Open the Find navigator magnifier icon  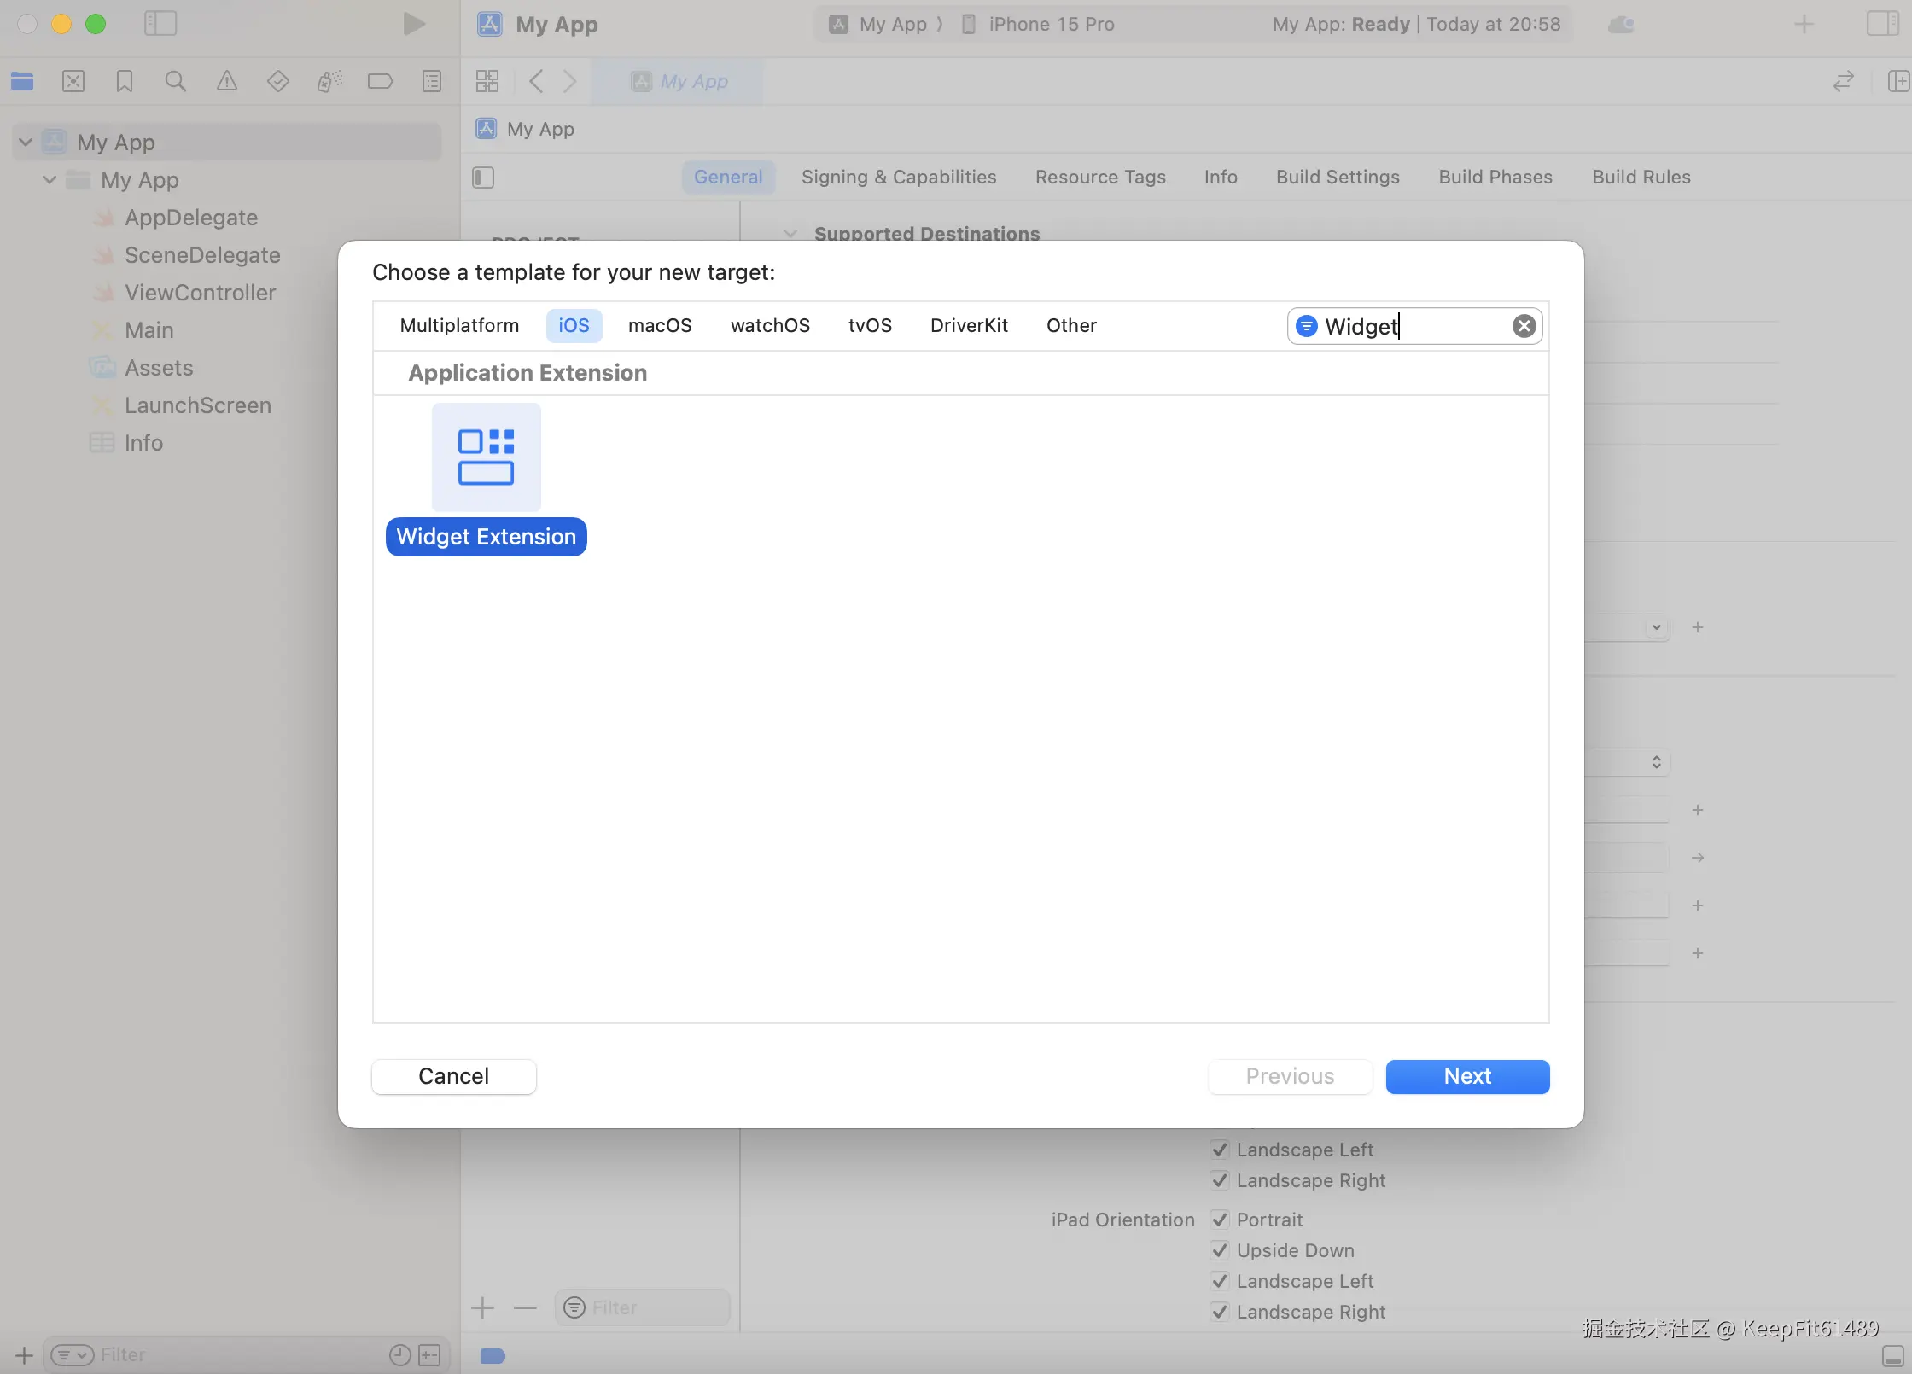[x=175, y=82]
